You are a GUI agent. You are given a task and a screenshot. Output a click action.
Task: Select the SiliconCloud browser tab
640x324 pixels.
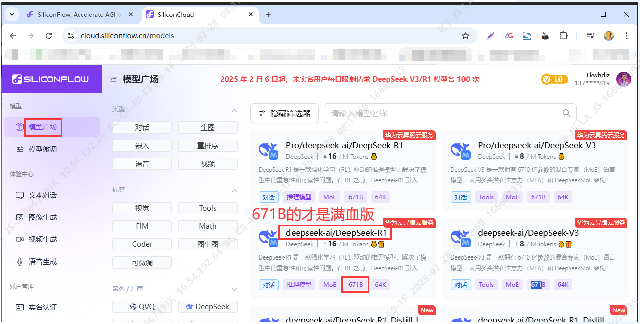coord(200,14)
